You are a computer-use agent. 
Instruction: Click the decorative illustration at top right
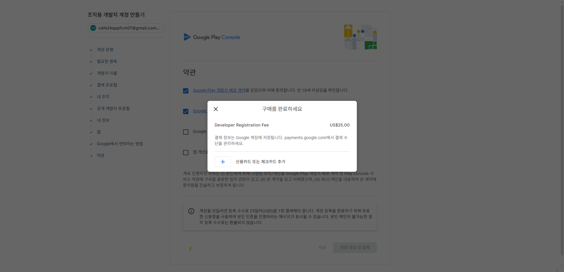coord(361,37)
